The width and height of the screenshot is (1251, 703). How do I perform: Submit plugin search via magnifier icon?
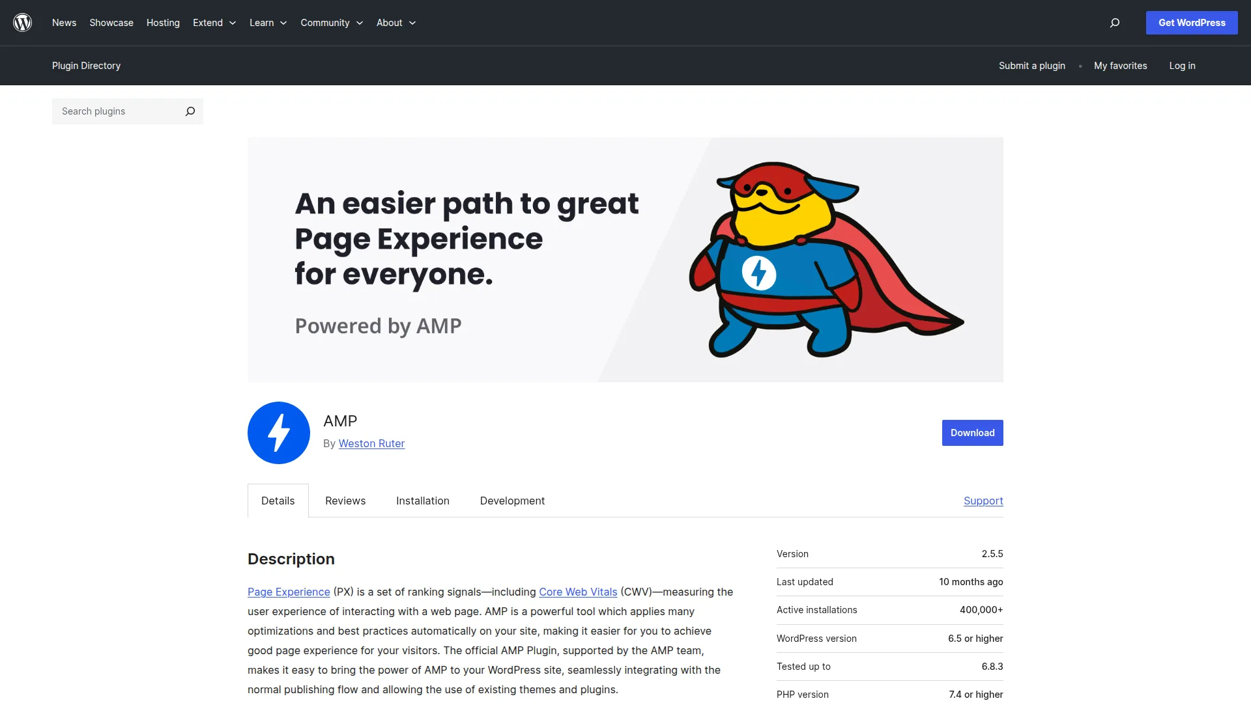pos(190,111)
